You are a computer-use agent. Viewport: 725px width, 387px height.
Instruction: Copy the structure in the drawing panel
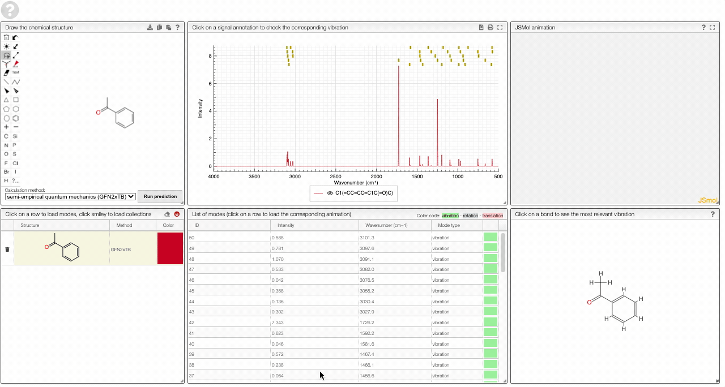click(x=160, y=27)
